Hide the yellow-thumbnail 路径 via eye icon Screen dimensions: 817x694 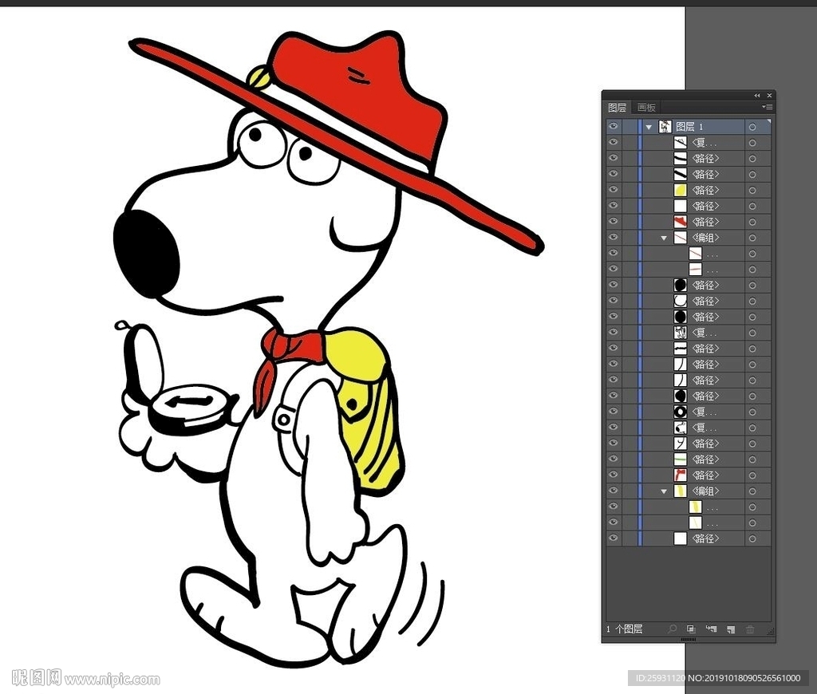coord(614,190)
